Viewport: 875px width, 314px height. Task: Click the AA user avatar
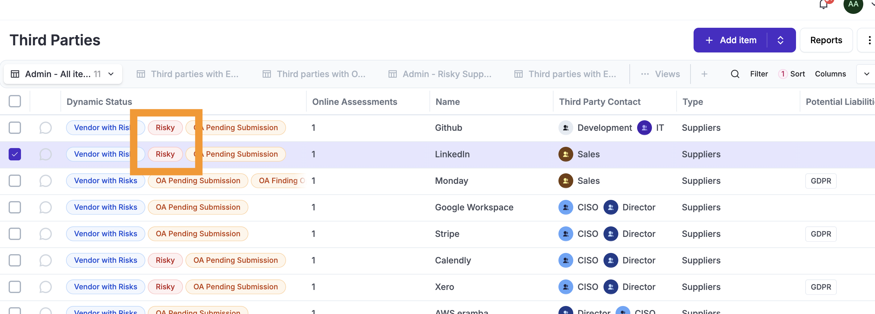click(853, 5)
